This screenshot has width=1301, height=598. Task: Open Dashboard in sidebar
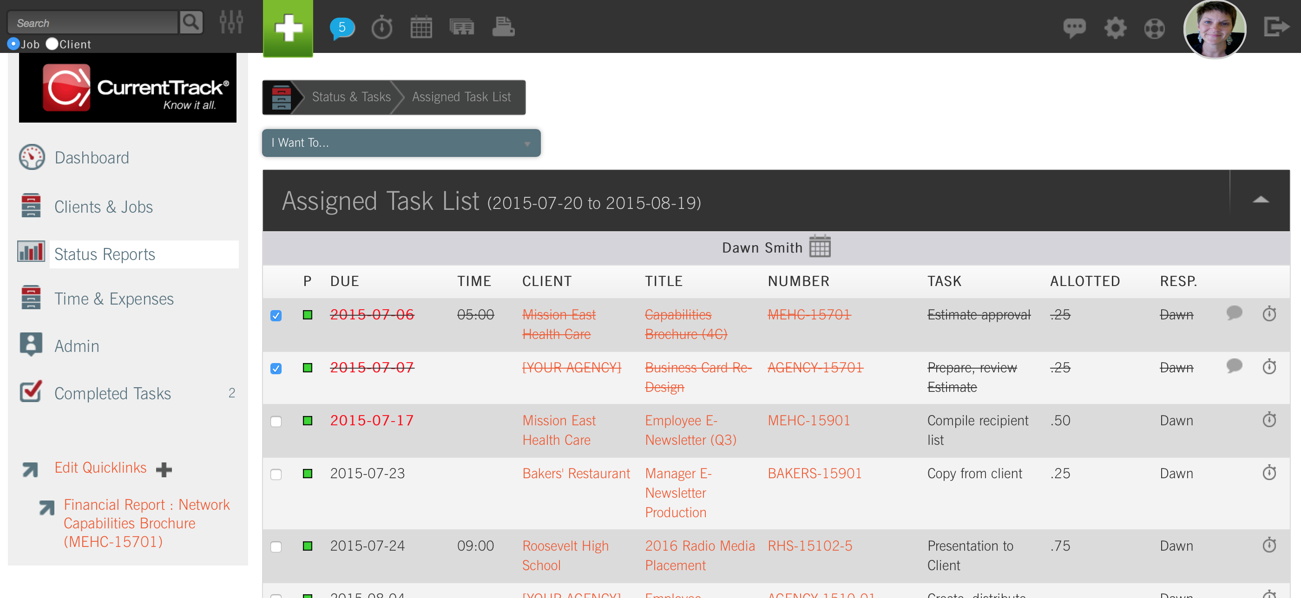(92, 157)
